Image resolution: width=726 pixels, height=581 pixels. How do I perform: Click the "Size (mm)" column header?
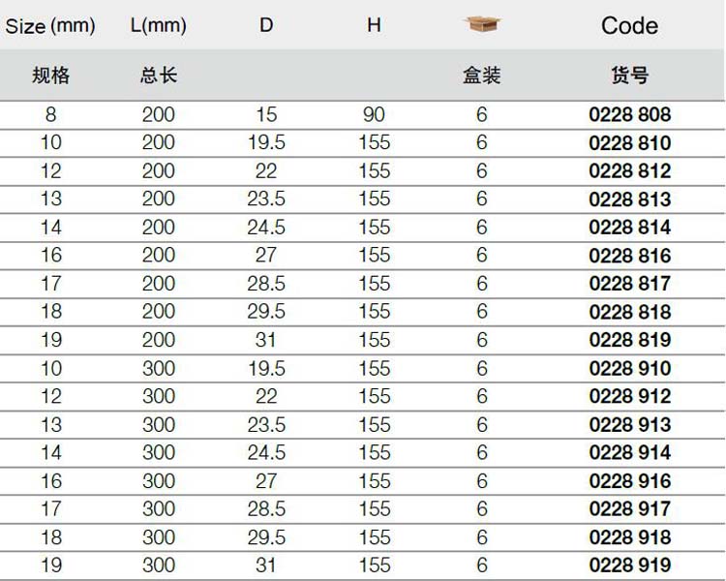[50, 26]
